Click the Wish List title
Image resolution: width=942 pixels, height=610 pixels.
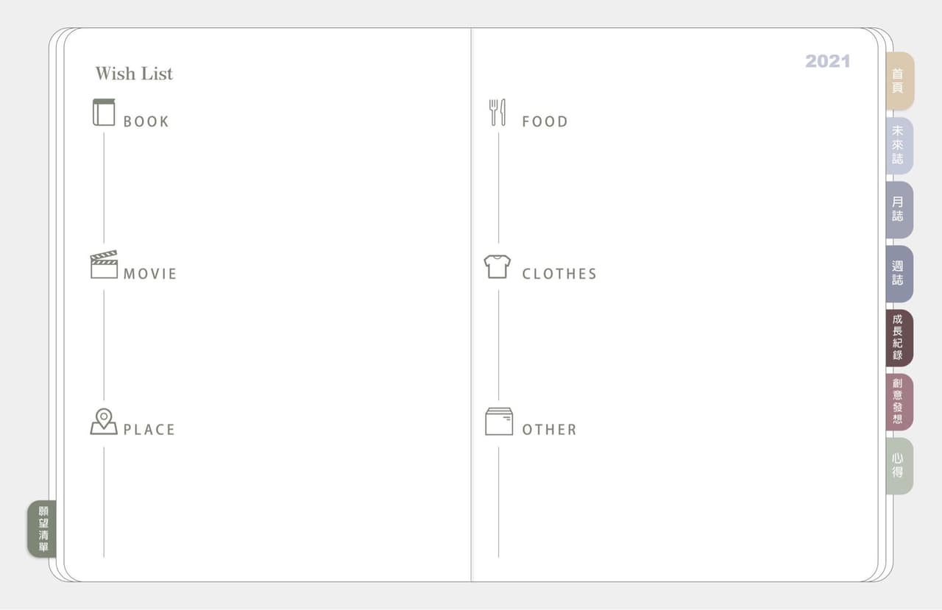pos(134,74)
